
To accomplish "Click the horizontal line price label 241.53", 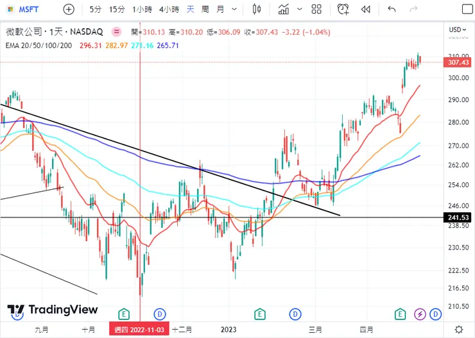I will pyautogui.click(x=458, y=217).
